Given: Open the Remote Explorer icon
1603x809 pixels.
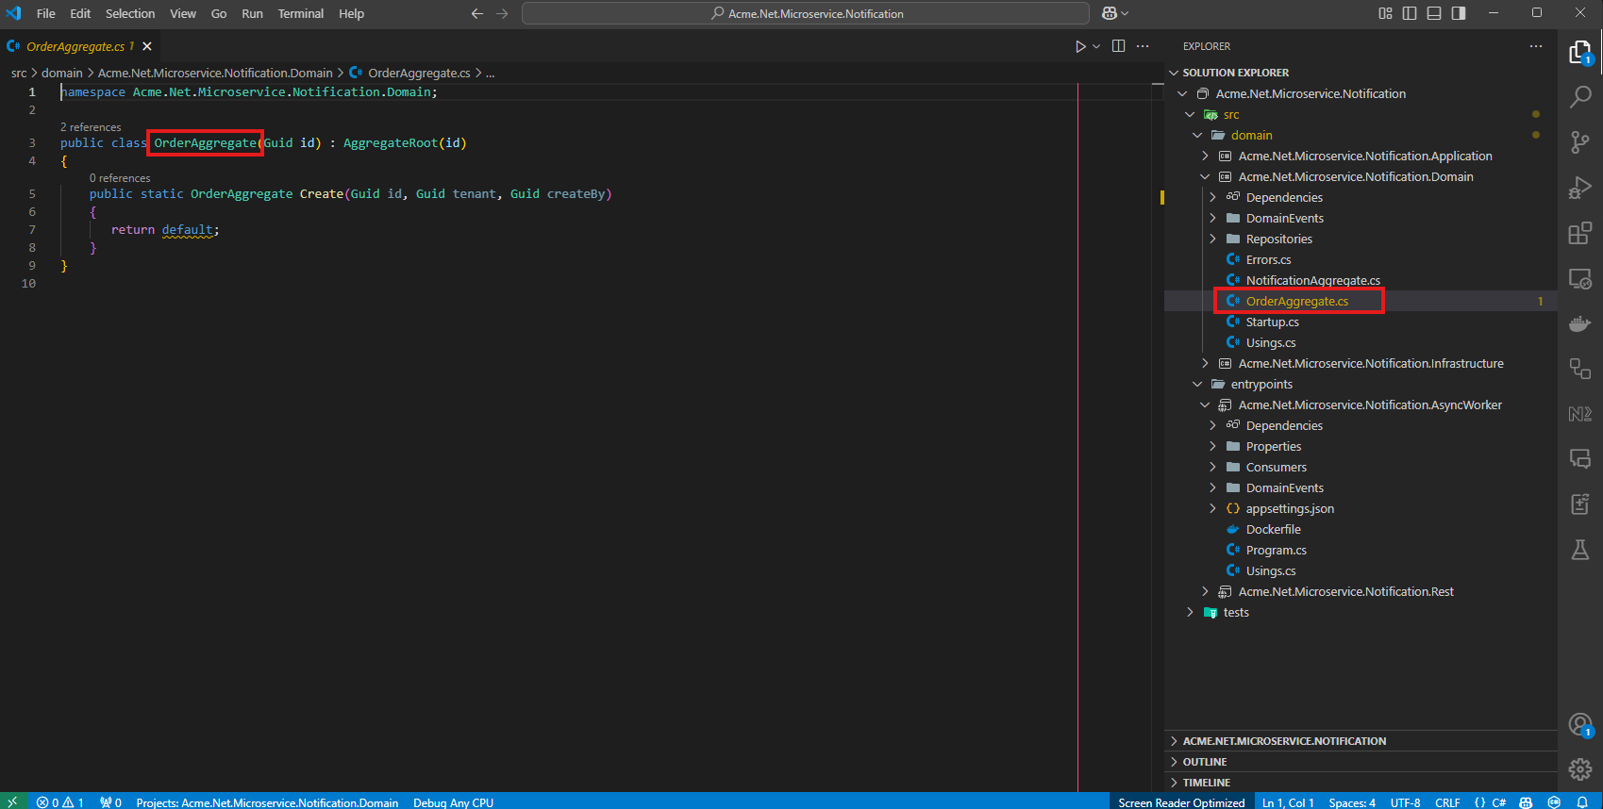Looking at the screenshot, I should [1580, 278].
